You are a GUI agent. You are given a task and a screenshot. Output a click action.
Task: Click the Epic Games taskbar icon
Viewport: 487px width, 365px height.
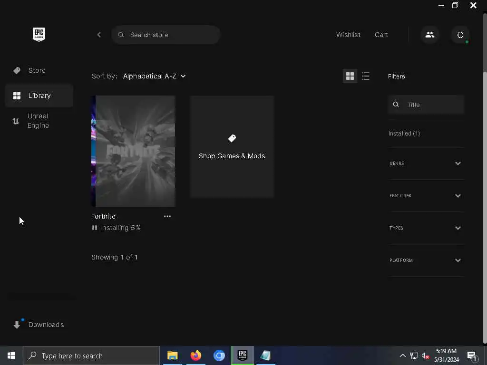click(242, 355)
